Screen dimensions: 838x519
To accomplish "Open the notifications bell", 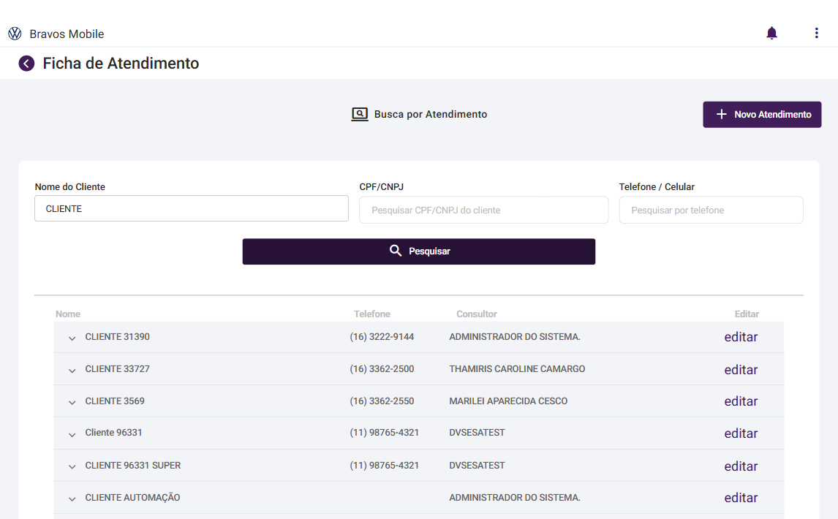I will tap(771, 33).
